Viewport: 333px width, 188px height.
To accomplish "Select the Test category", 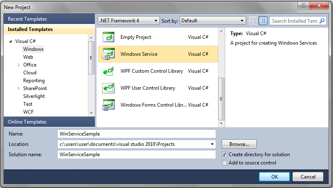I will point(28,104).
